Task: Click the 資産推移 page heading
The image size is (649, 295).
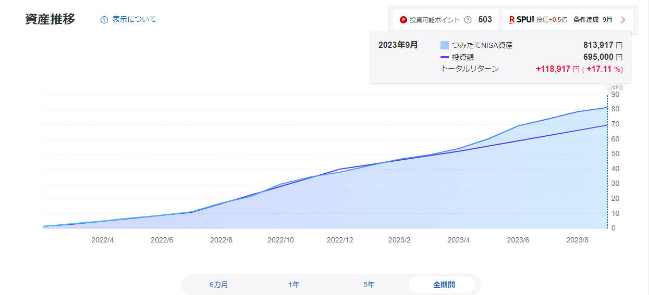Action: click(x=50, y=19)
